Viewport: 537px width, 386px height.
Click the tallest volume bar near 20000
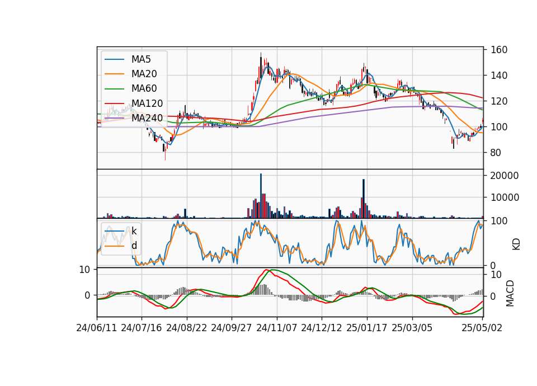[261, 196]
